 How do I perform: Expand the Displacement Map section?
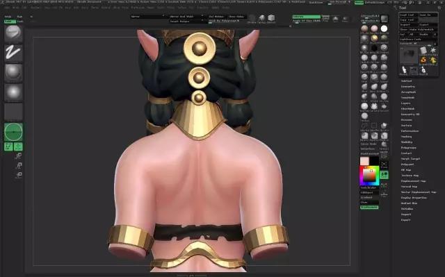pyautogui.click(x=413, y=181)
